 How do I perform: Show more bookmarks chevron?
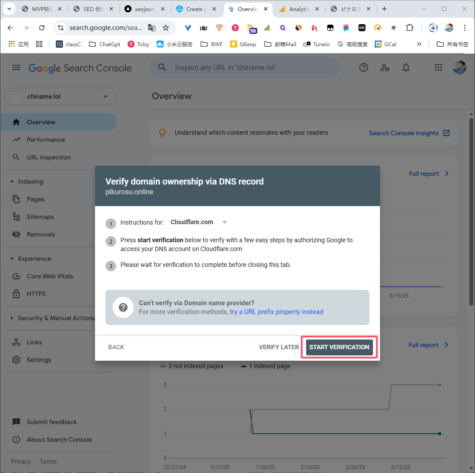point(419,44)
